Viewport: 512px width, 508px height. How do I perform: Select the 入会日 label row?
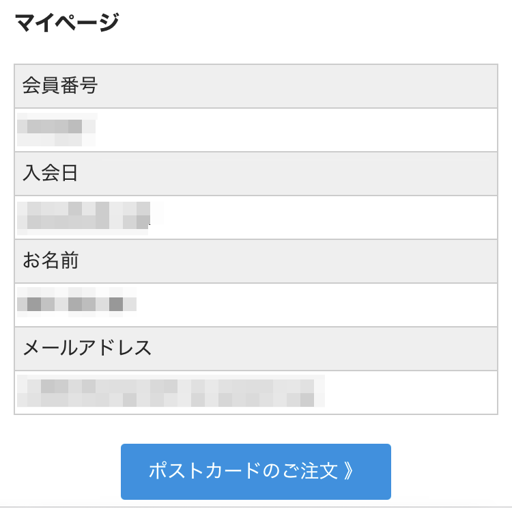pos(255,174)
